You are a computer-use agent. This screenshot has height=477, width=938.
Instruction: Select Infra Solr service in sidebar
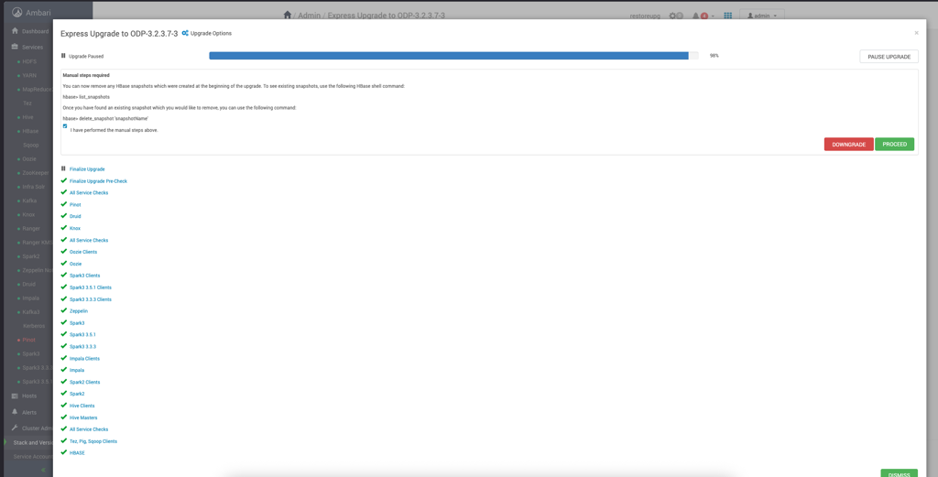point(34,187)
